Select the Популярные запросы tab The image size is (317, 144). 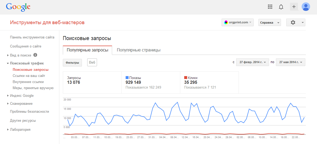click(87, 50)
